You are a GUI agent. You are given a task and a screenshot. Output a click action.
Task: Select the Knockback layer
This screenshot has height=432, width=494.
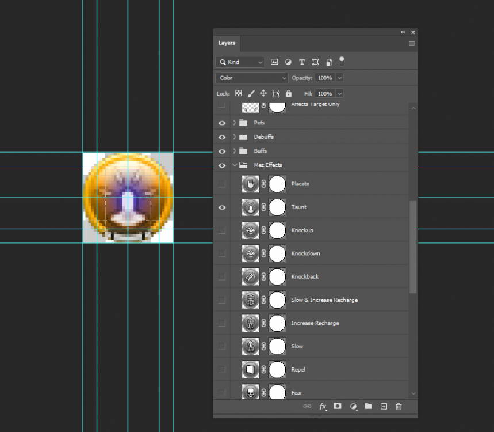[x=305, y=277]
